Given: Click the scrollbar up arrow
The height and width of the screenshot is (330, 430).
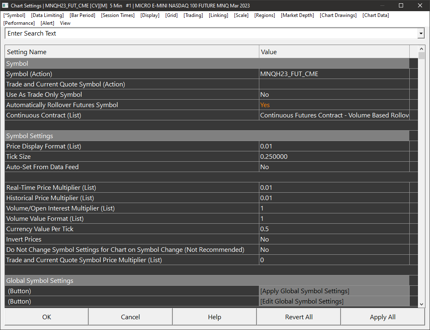Looking at the screenshot, I should [421, 48].
